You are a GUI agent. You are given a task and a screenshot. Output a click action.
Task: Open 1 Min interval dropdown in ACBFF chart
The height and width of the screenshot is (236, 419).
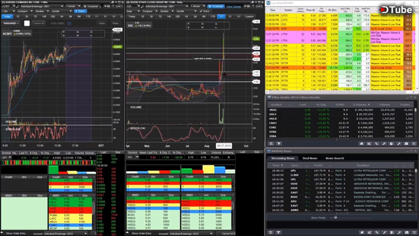click(x=8, y=11)
